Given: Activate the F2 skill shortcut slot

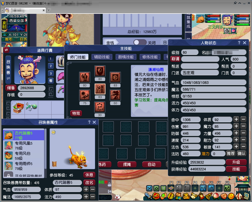Looking at the screenshot, I should [179, 188].
